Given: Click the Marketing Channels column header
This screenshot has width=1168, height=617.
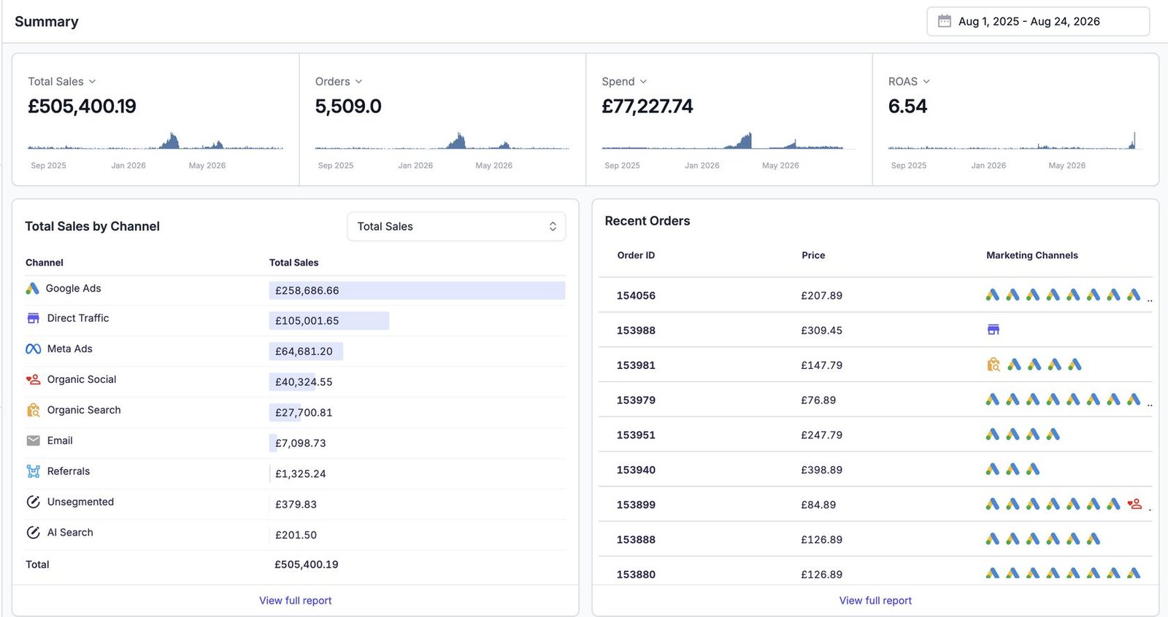Looking at the screenshot, I should click(1032, 255).
